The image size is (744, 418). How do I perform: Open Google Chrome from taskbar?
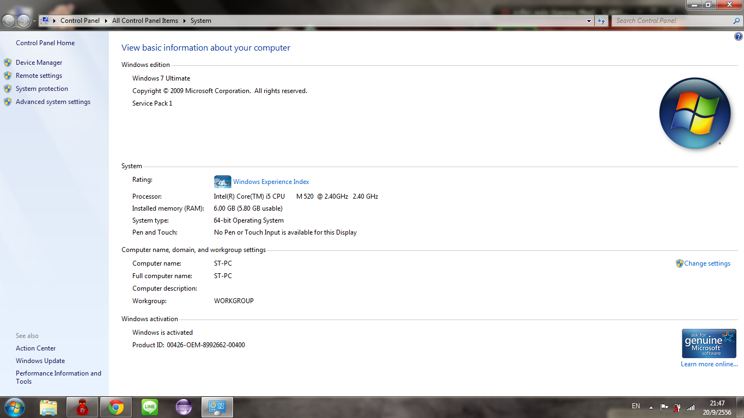coord(116,407)
